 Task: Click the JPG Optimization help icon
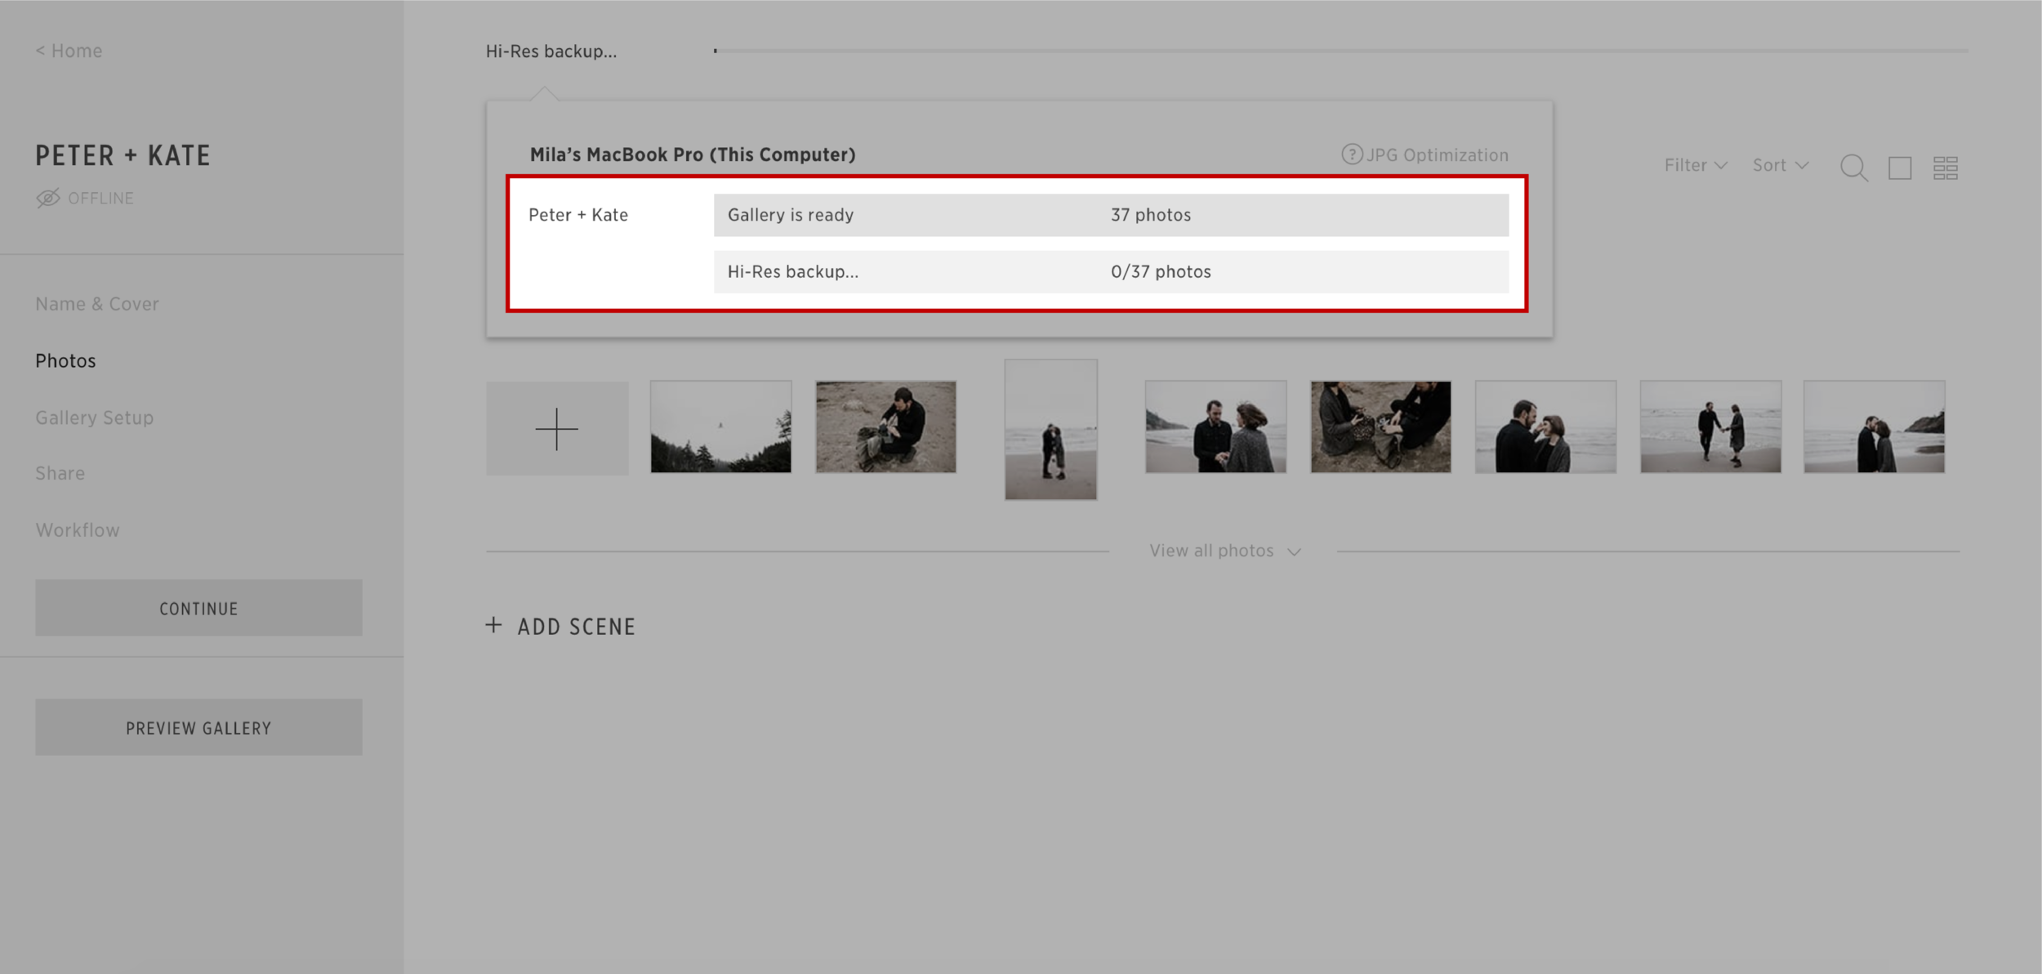(x=1352, y=154)
